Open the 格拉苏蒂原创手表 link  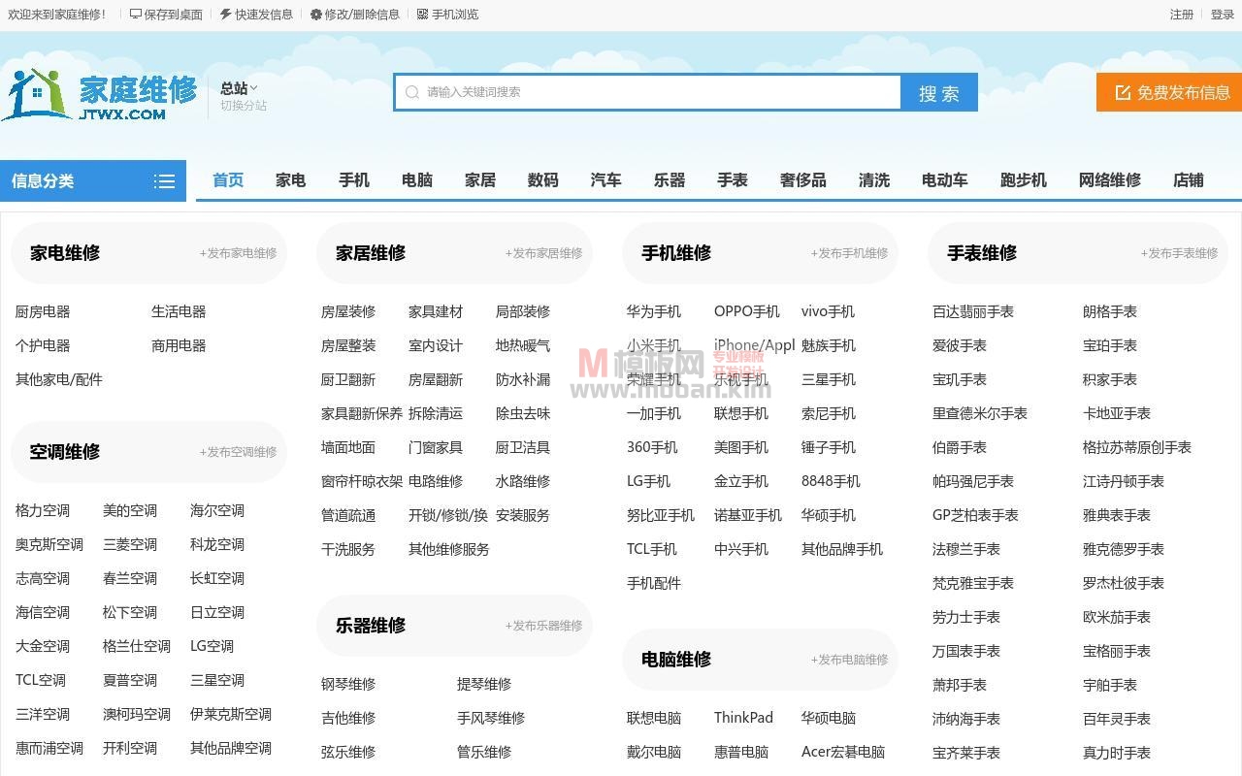point(1137,447)
